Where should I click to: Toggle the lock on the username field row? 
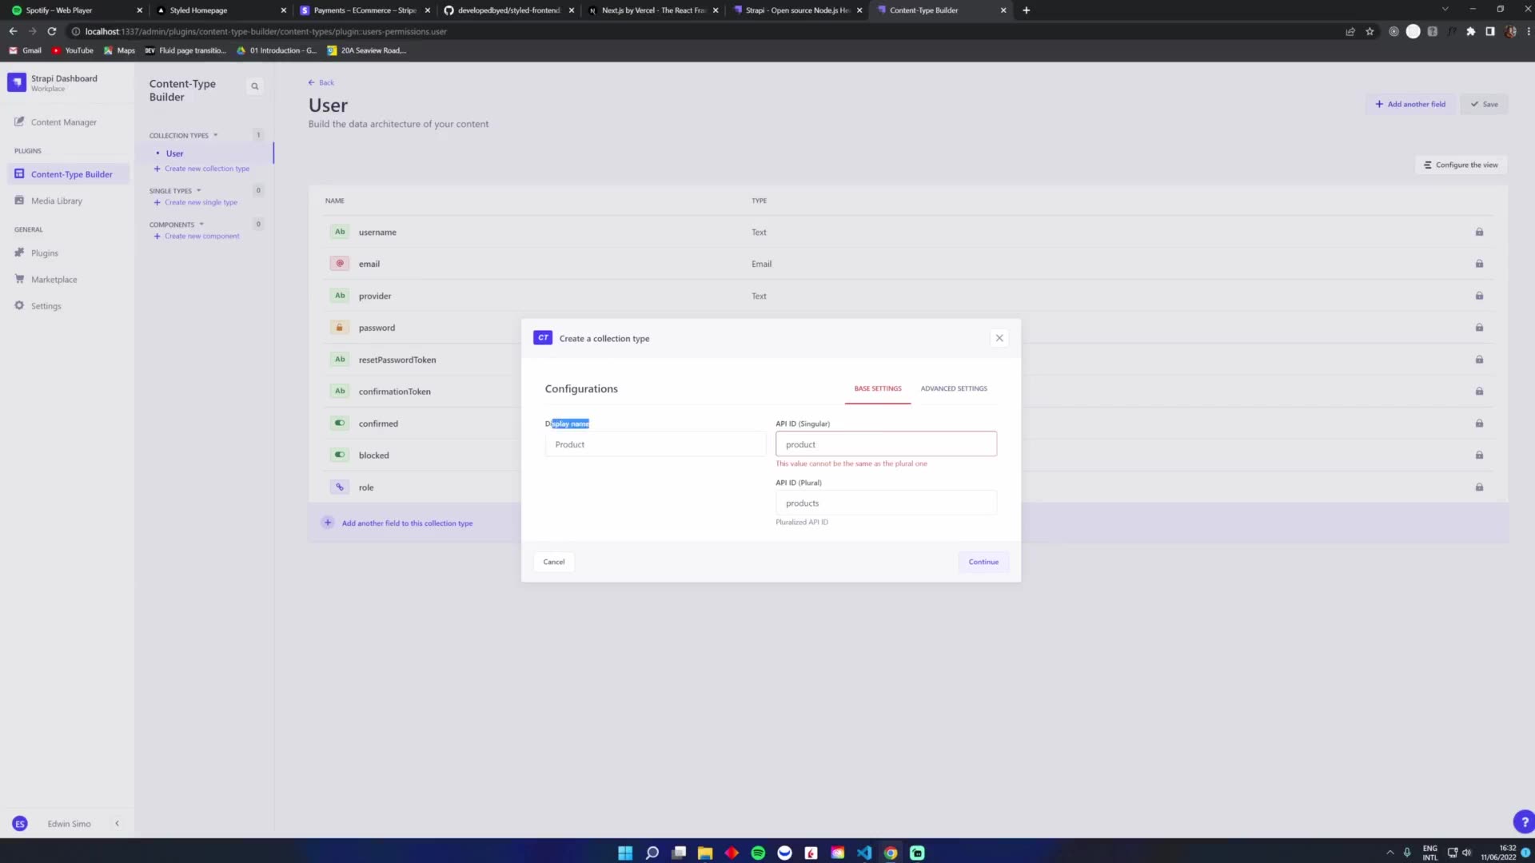point(1478,232)
